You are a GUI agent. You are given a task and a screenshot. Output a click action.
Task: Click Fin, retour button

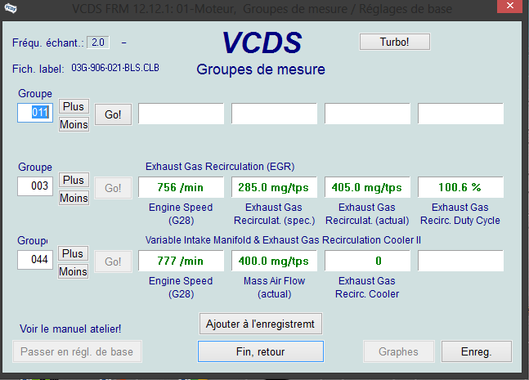pos(261,351)
